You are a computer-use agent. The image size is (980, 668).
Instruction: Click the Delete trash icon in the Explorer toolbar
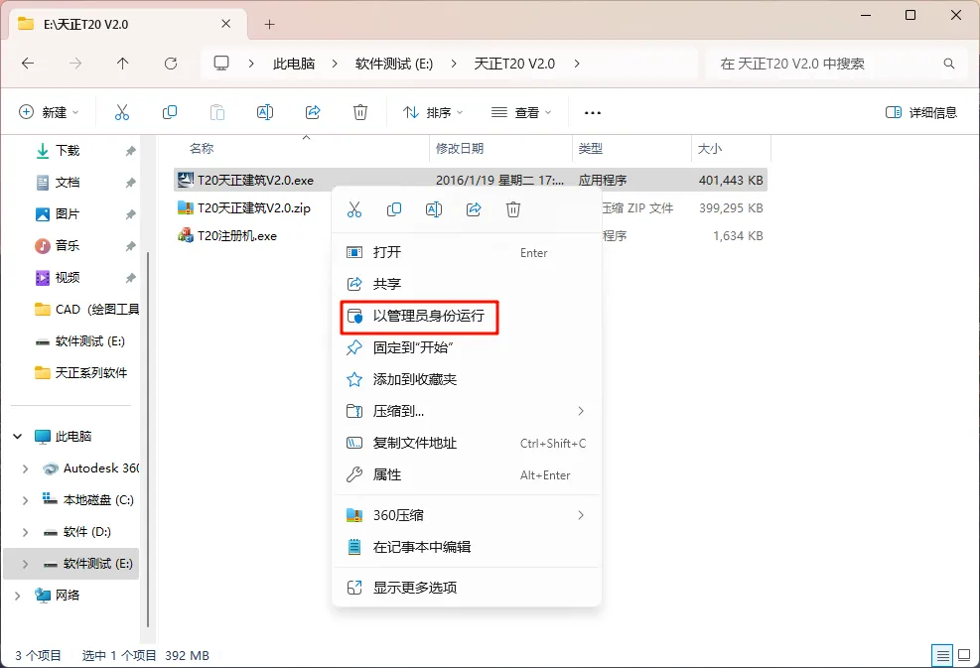[x=360, y=112]
